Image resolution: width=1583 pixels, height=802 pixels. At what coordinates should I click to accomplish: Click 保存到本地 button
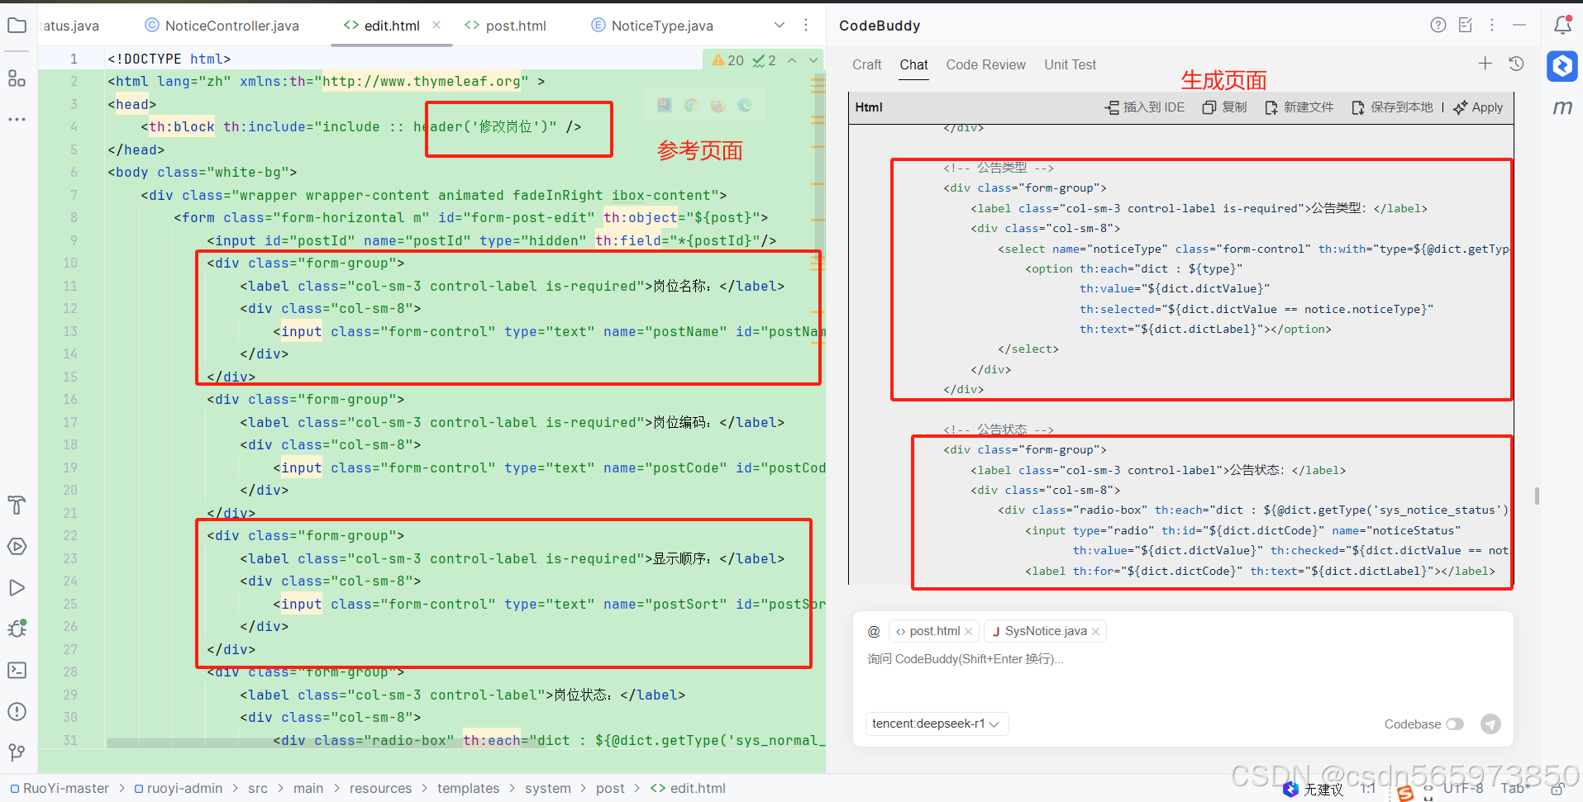(1392, 107)
